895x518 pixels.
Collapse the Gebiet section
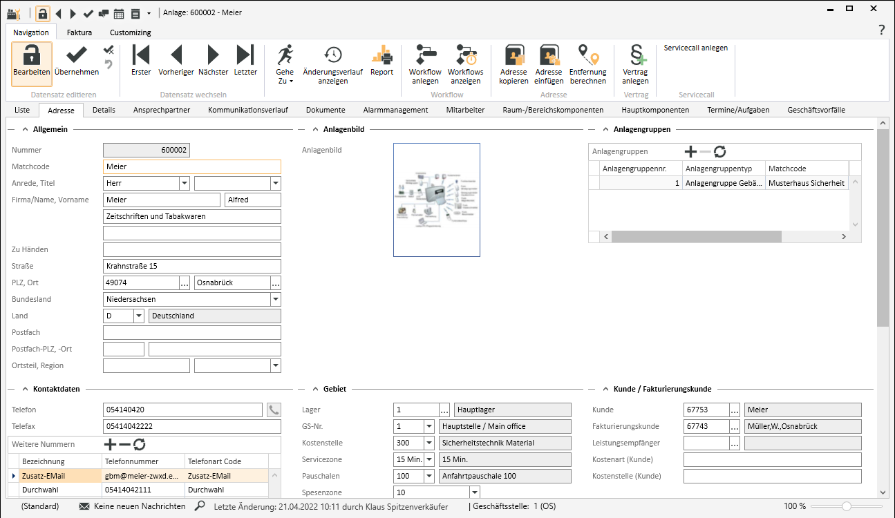(315, 389)
